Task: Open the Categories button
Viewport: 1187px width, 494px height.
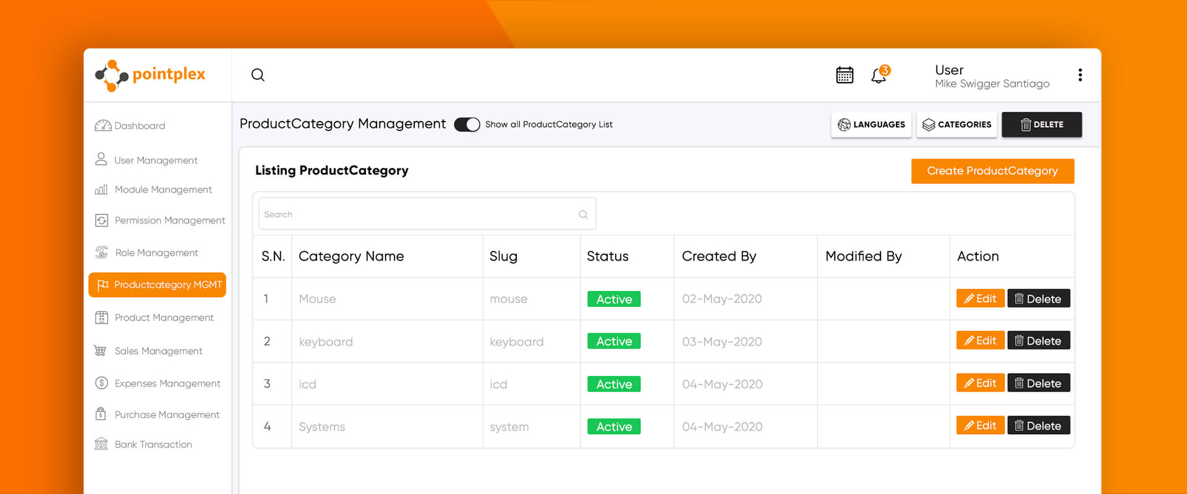Action: point(956,125)
